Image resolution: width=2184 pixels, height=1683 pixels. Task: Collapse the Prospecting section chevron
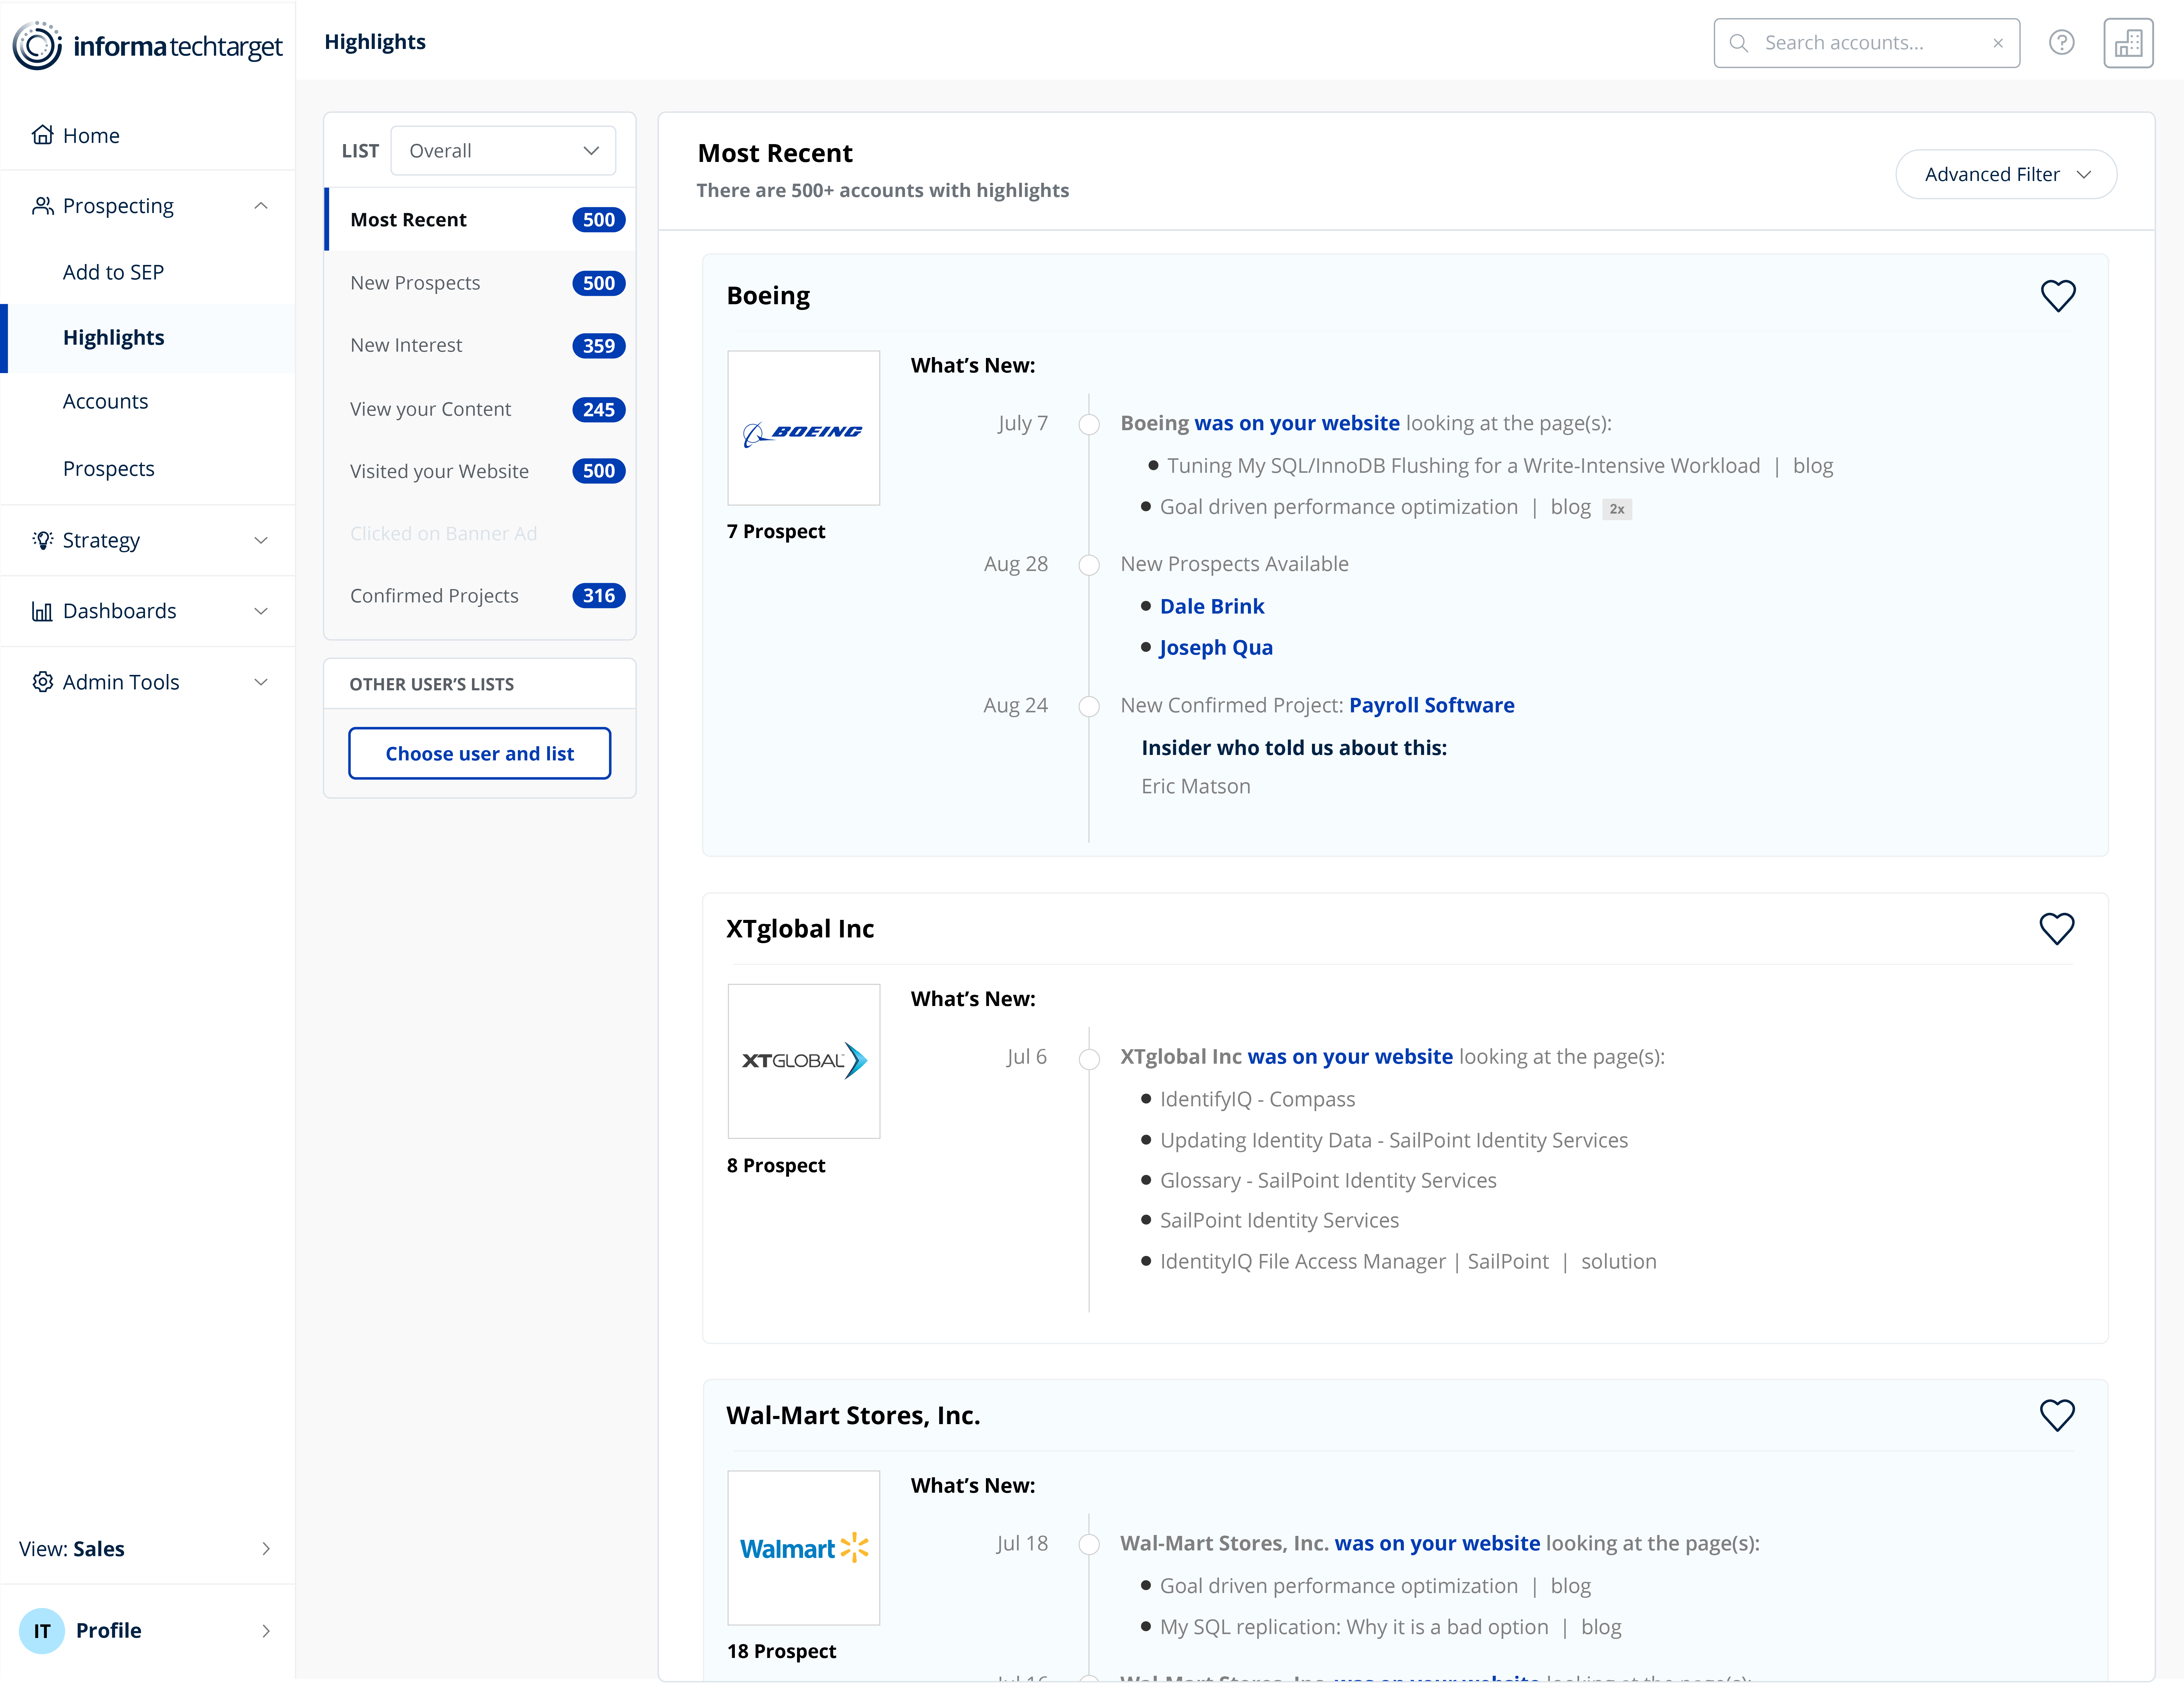tap(261, 206)
